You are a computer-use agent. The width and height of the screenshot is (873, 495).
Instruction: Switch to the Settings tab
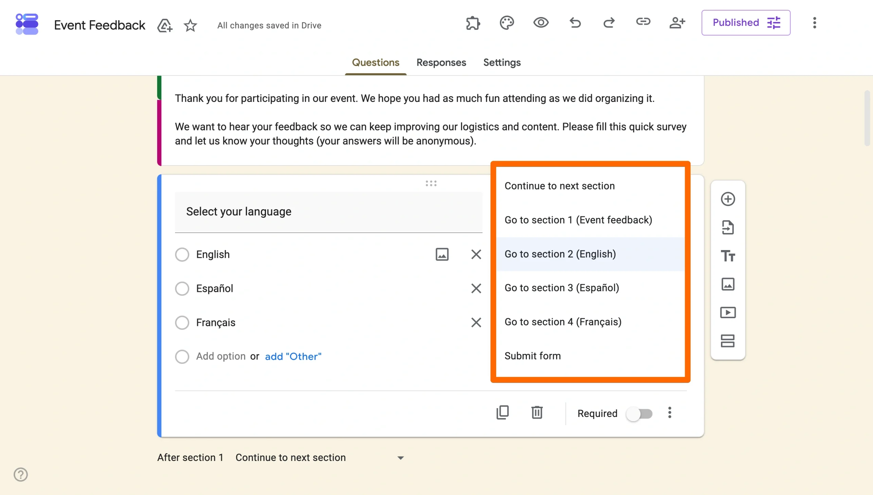[502, 63]
